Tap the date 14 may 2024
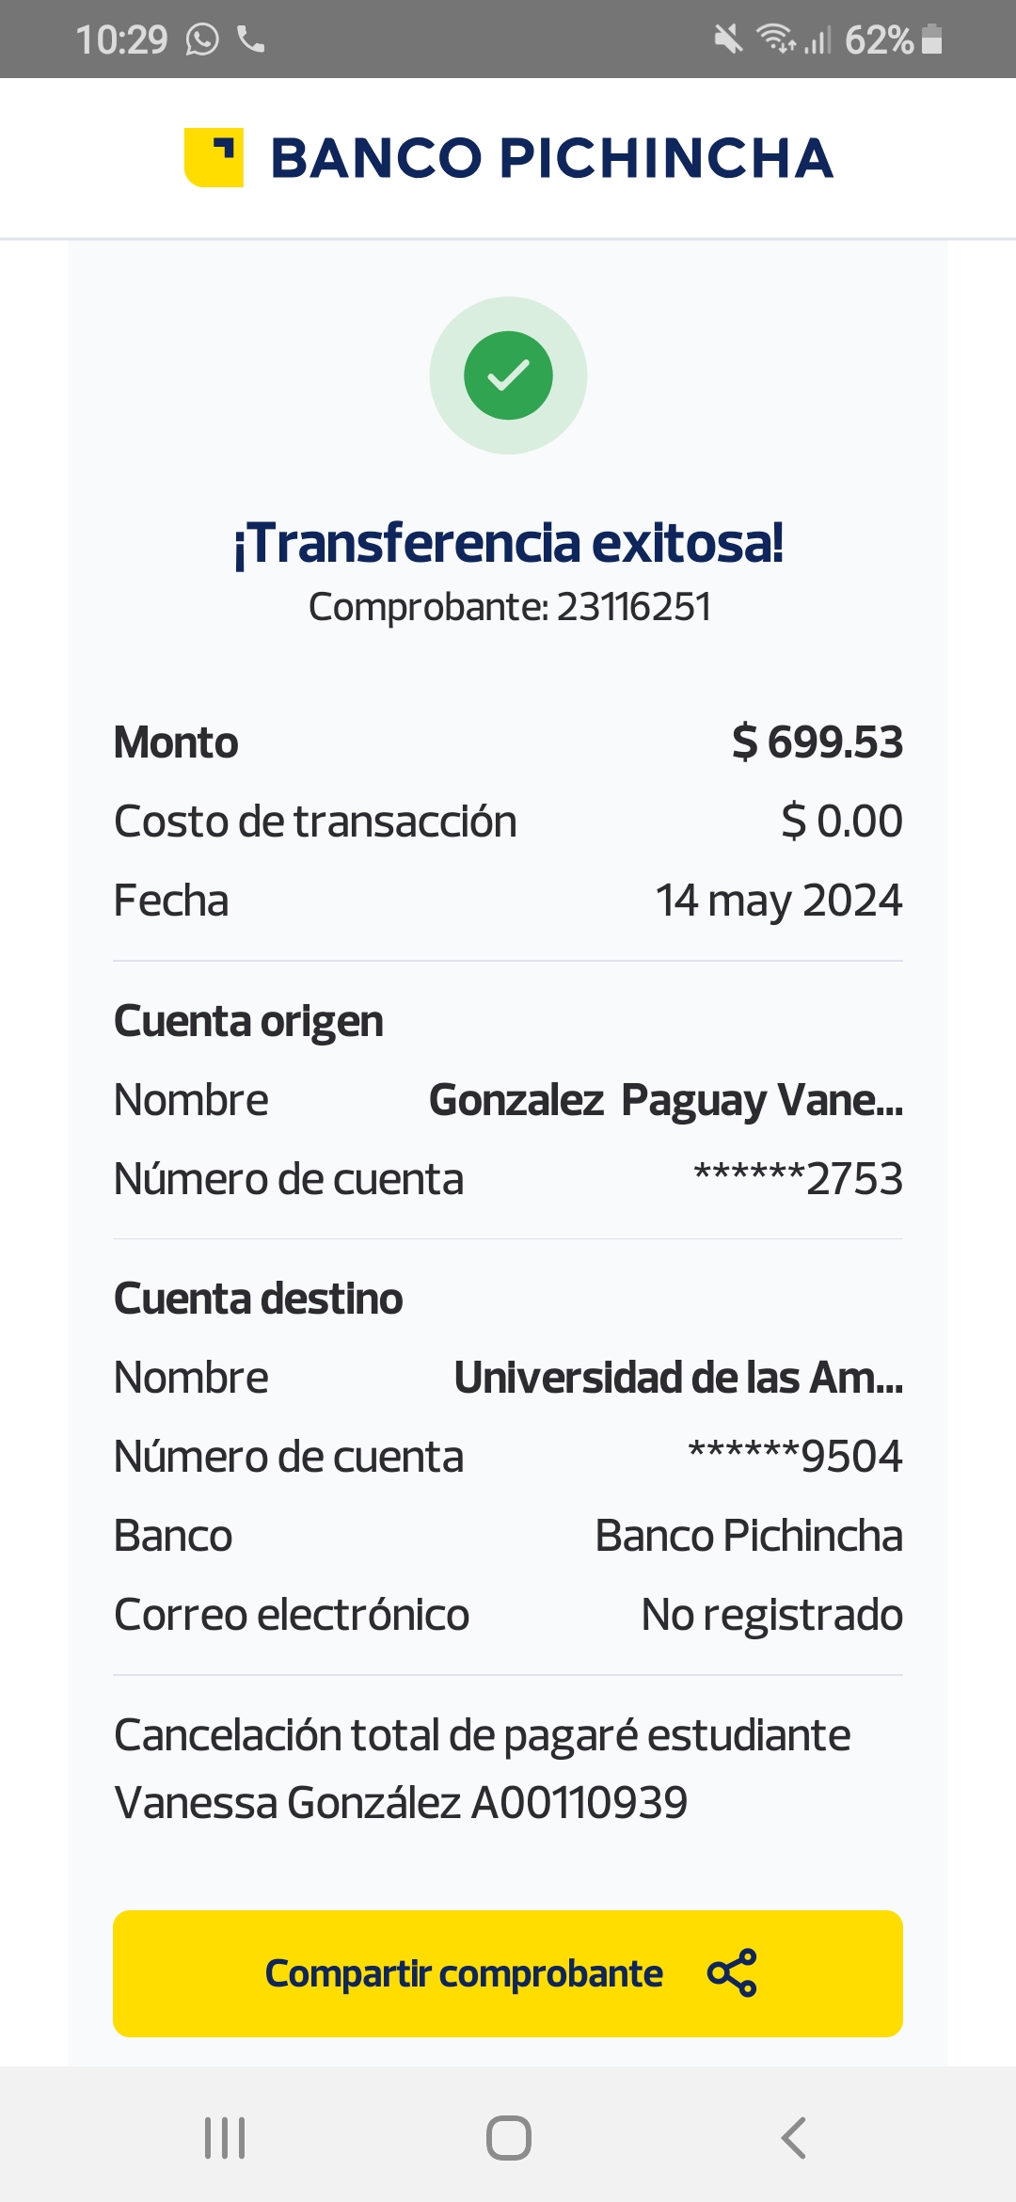The image size is (1016, 2202). [x=778, y=901]
